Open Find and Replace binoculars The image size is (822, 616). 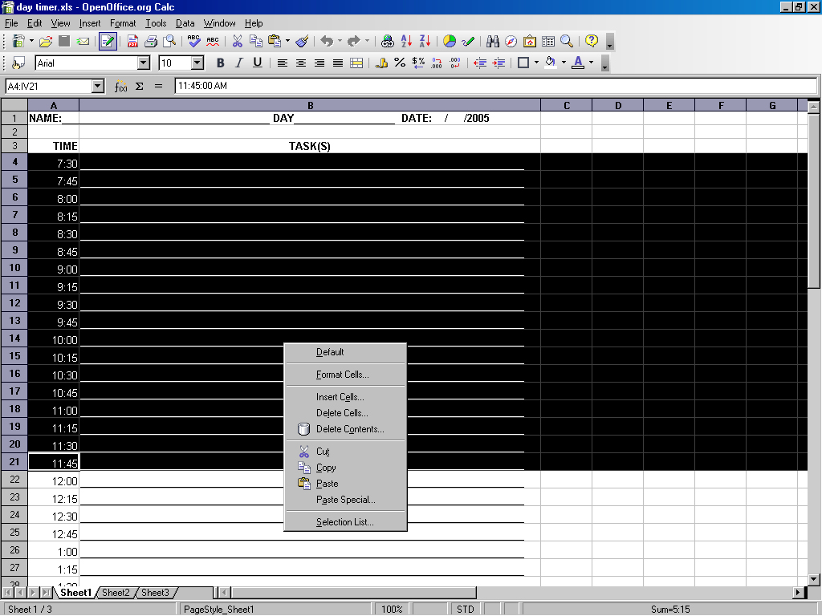(493, 42)
